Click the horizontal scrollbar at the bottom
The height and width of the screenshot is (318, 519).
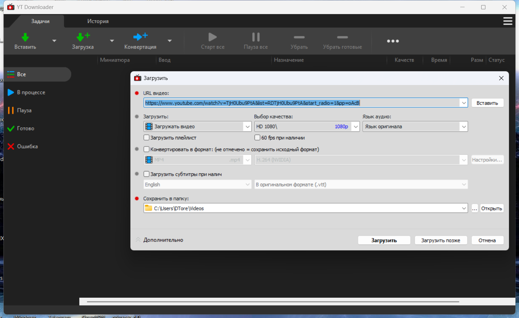click(x=273, y=302)
